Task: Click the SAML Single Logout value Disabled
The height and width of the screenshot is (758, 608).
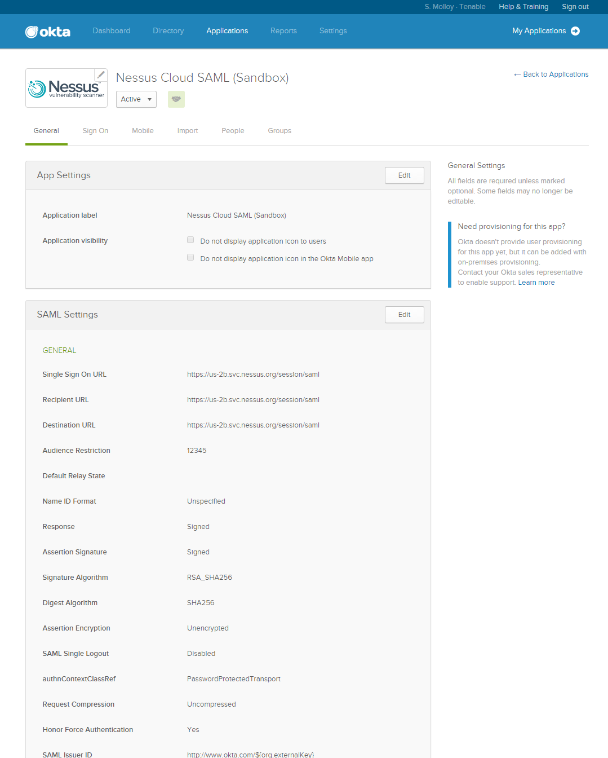Action: [201, 654]
